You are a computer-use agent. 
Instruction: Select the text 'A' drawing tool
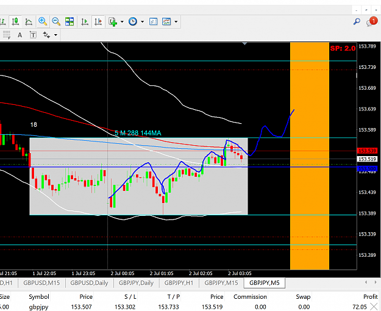20,35
